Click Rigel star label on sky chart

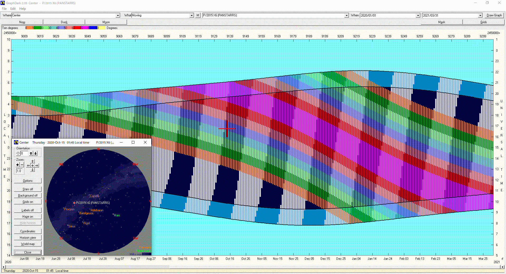point(86,223)
